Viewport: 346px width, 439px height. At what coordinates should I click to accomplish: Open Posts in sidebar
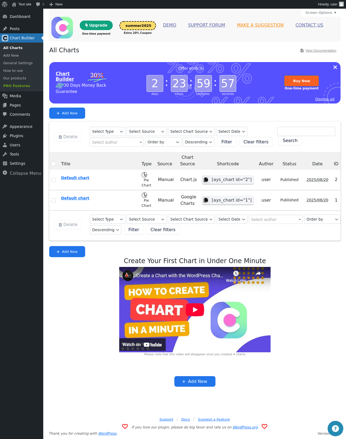pos(22,29)
